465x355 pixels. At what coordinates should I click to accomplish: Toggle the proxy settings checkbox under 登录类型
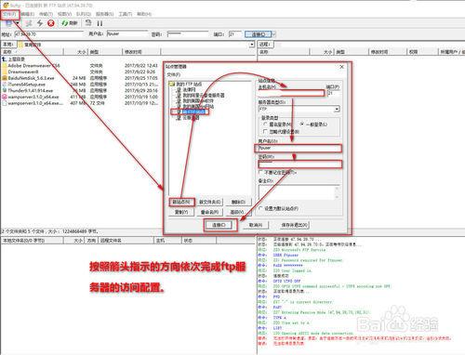265,132
